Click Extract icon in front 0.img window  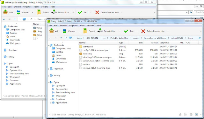85,31
